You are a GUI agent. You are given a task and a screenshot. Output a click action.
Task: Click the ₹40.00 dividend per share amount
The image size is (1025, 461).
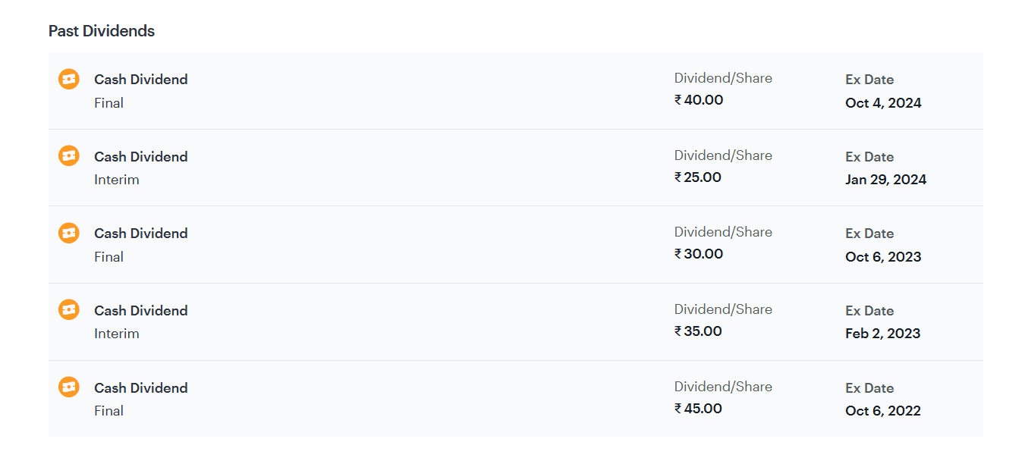click(x=699, y=100)
